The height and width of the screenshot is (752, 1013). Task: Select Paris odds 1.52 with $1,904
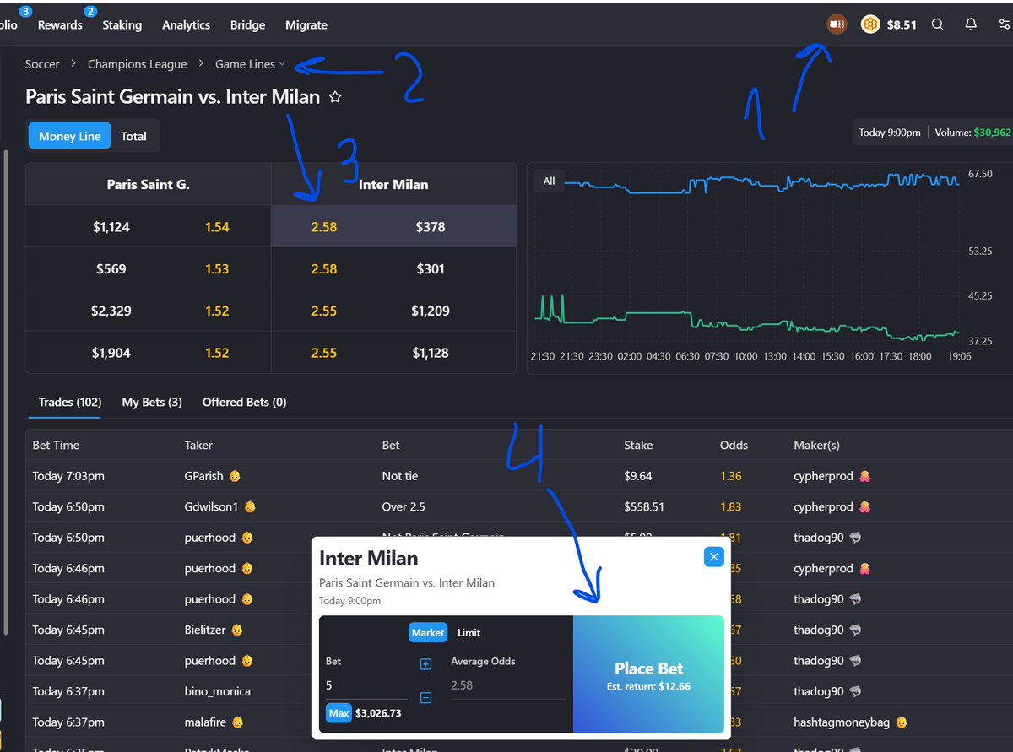[x=217, y=353]
